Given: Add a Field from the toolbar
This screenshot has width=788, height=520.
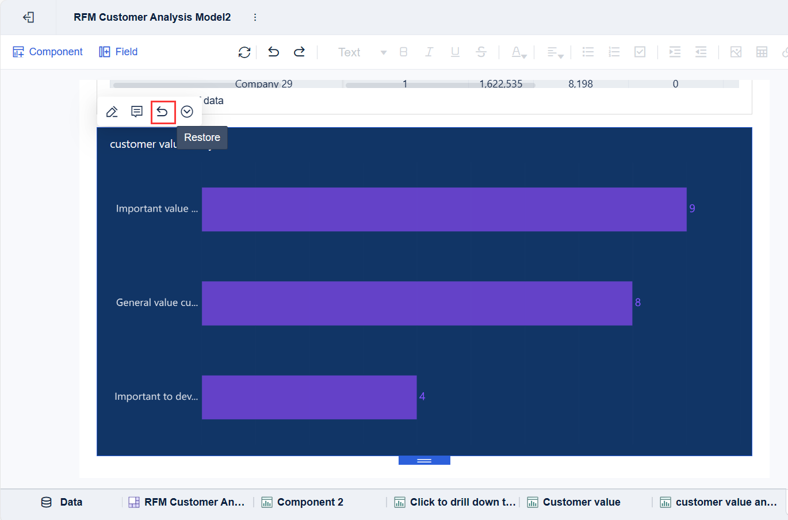Looking at the screenshot, I should (x=118, y=52).
